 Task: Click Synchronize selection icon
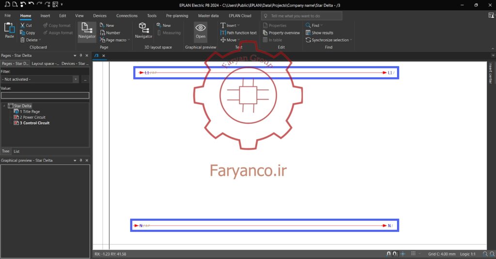pyautogui.click(x=308, y=40)
